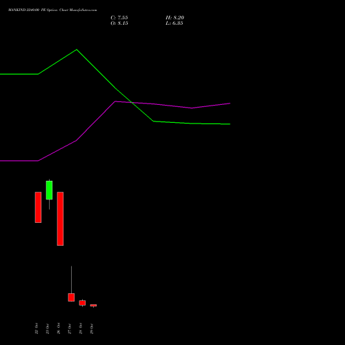Select the tiny red candlestick for 29 Oct
The image size is (345, 345).
click(x=93, y=306)
